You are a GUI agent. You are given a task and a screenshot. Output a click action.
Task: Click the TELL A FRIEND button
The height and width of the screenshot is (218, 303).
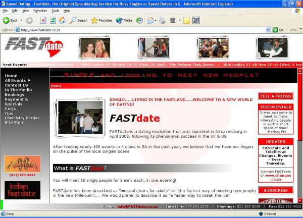point(276,96)
